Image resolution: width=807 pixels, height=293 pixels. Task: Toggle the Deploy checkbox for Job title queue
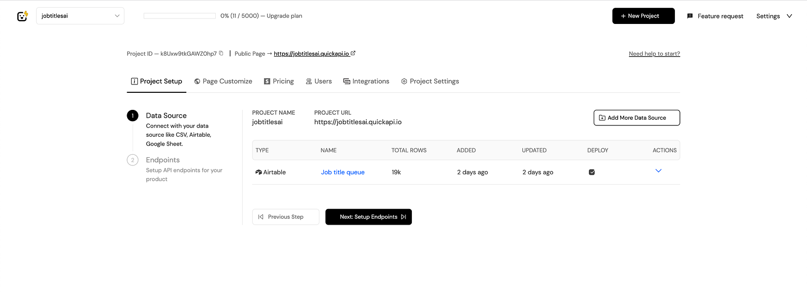coord(592,172)
